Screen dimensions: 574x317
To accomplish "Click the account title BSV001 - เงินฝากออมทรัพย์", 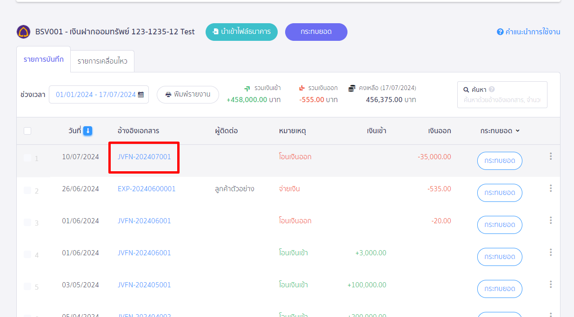I will 115,32.
